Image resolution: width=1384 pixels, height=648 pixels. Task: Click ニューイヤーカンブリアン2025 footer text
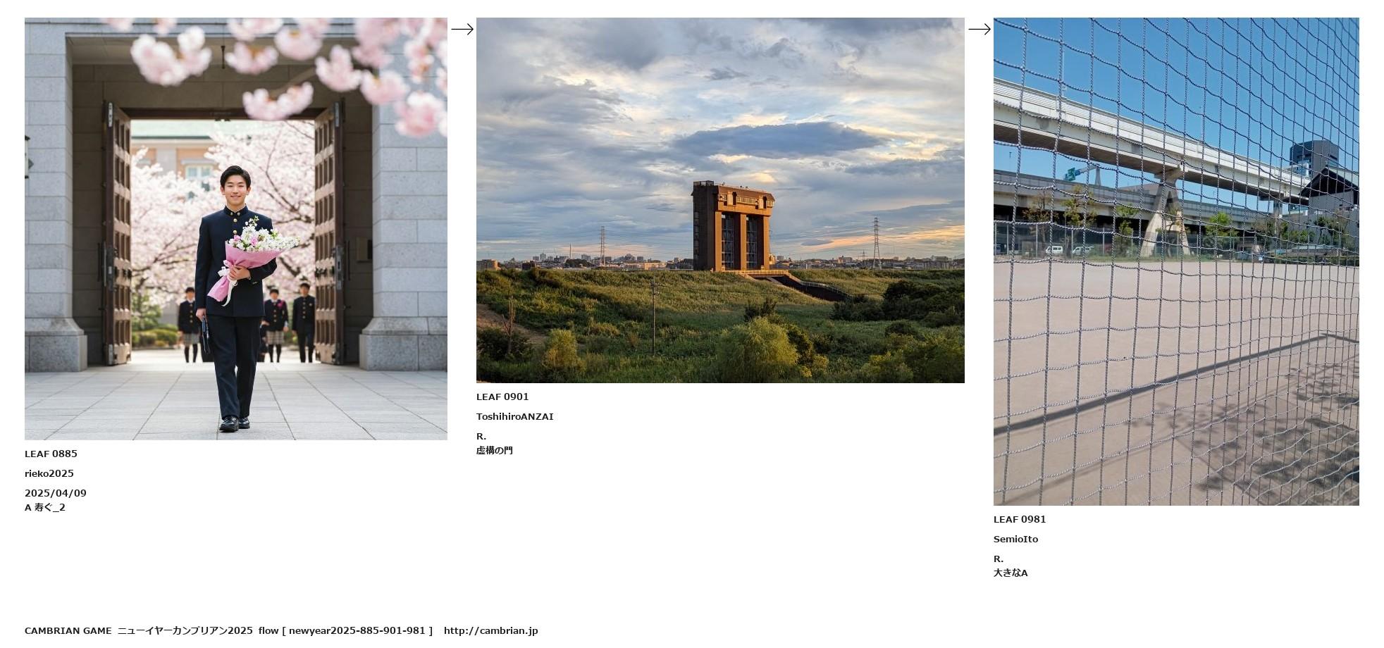185,630
